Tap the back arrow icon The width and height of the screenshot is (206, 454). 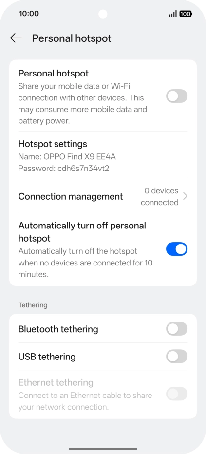16,38
